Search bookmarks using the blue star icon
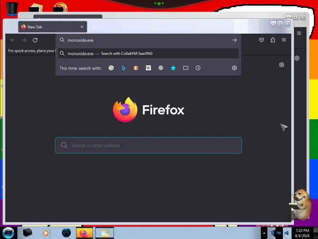The width and height of the screenshot is (318, 239). point(173,68)
